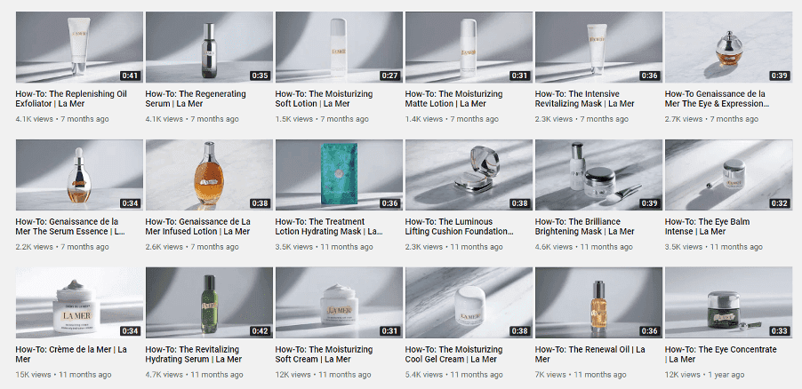Open the Moisturizing Matte Lotion thumbnail
The image size is (802, 389).
pyautogui.click(x=469, y=47)
